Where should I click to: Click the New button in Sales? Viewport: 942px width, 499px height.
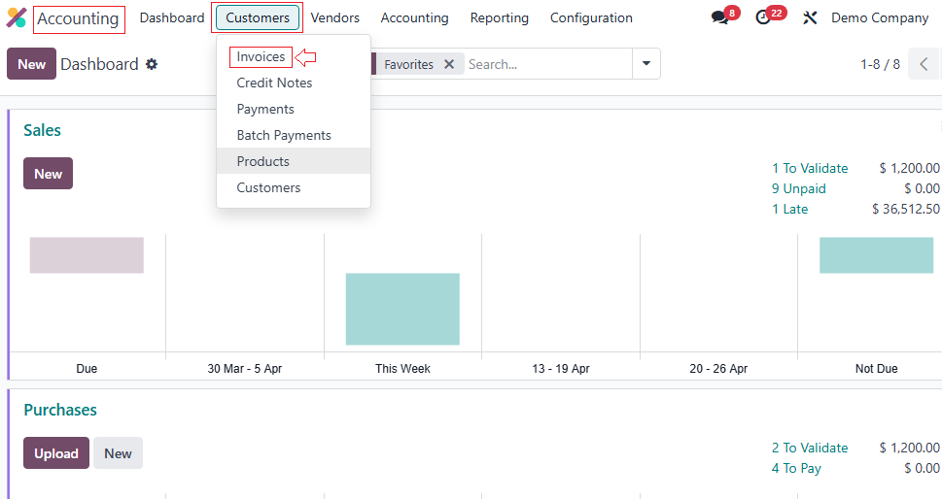coord(48,174)
